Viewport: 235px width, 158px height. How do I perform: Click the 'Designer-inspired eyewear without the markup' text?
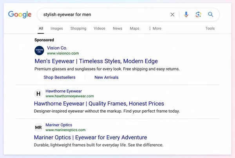pyautogui.click(x=107, y=111)
